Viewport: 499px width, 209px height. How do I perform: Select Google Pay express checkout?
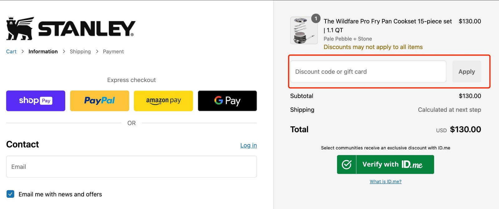pos(227,100)
